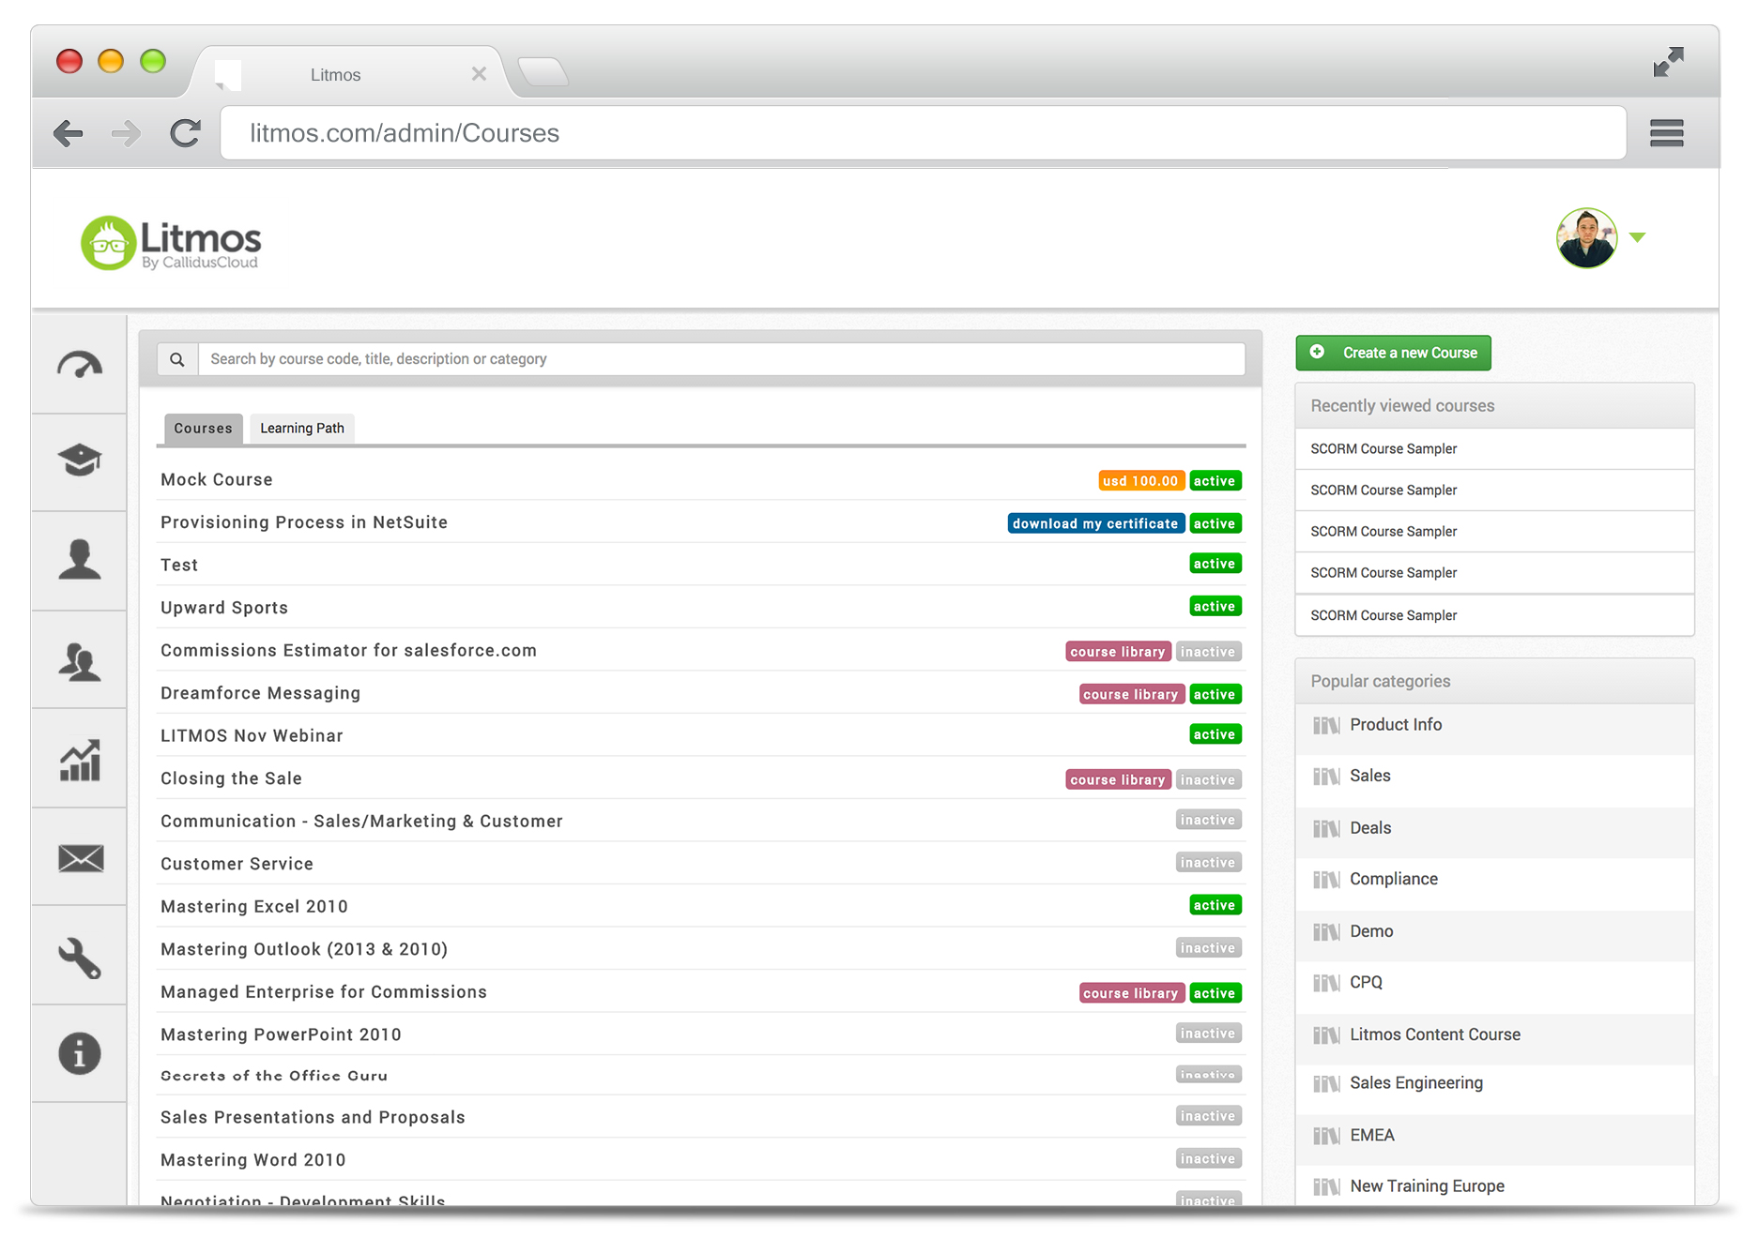Open the Mock Course entry
The image size is (1758, 1253).
(217, 480)
